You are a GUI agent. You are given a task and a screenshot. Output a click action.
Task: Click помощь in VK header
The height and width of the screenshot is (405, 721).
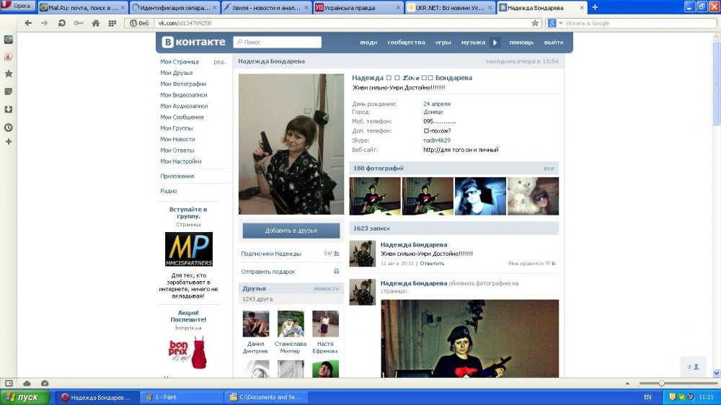coord(521,43)
